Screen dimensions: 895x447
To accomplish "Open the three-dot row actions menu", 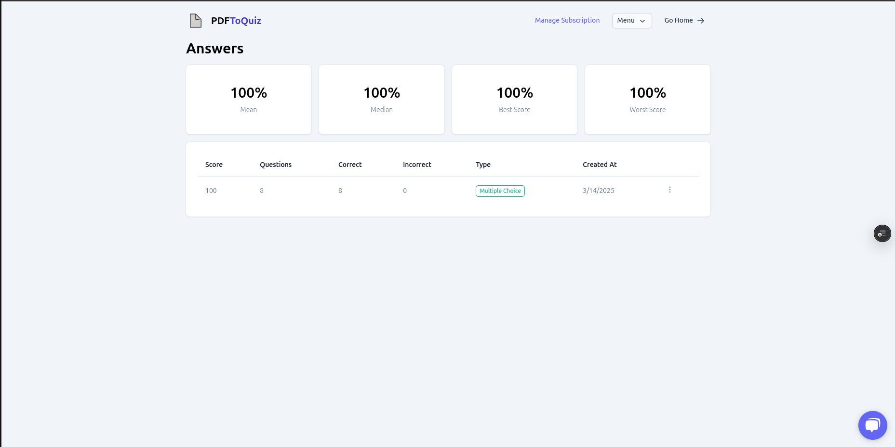I will click(x=669, y=190).
